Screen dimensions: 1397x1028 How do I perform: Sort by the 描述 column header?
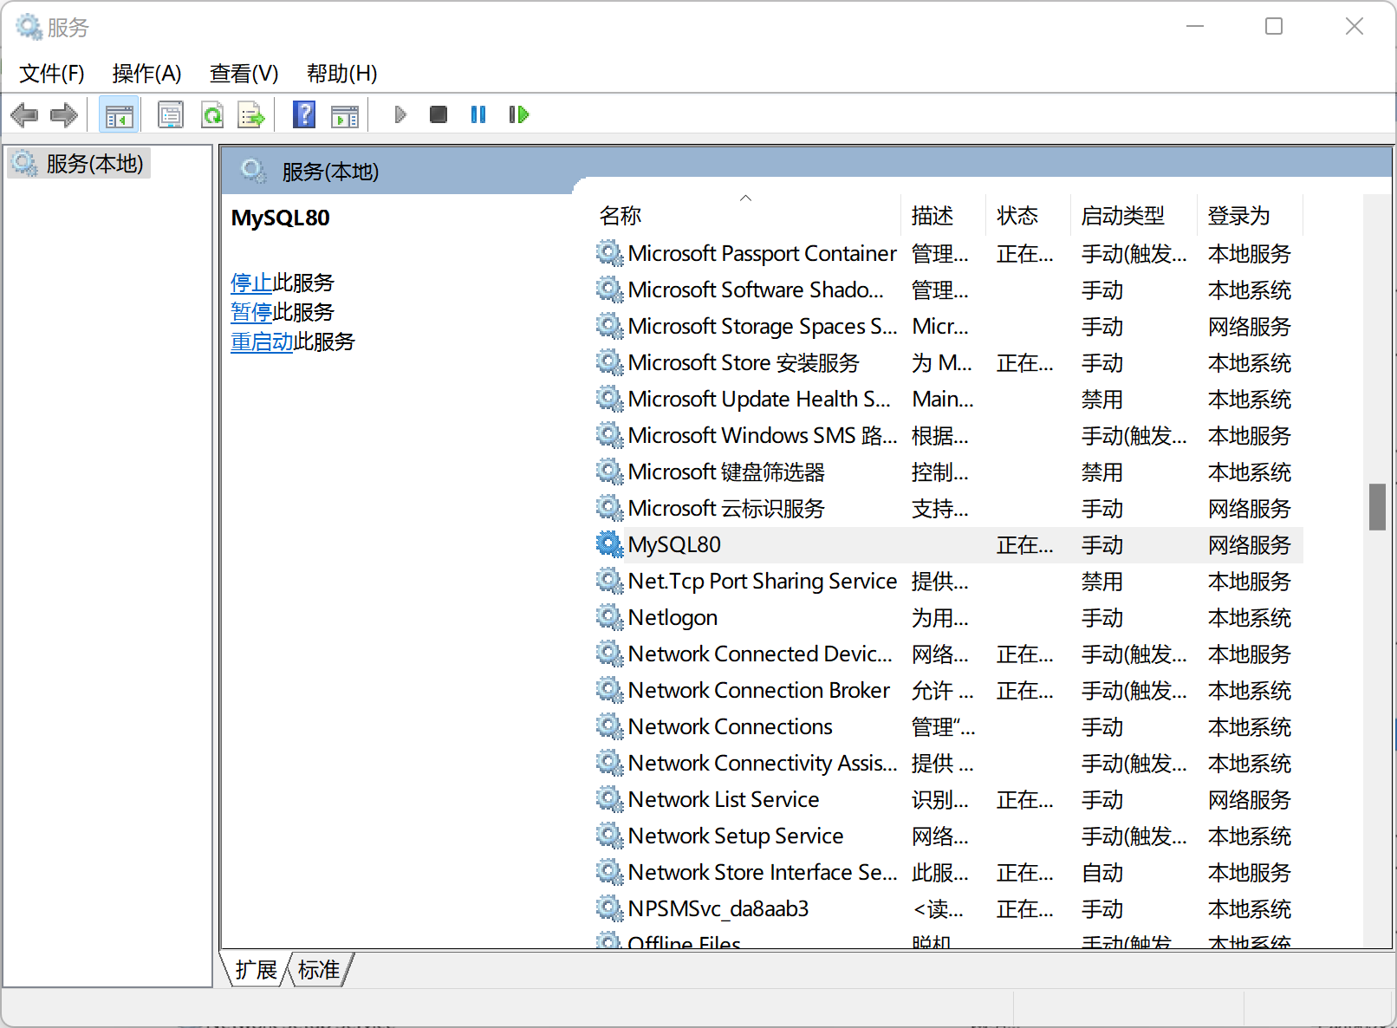coord(943,215)
